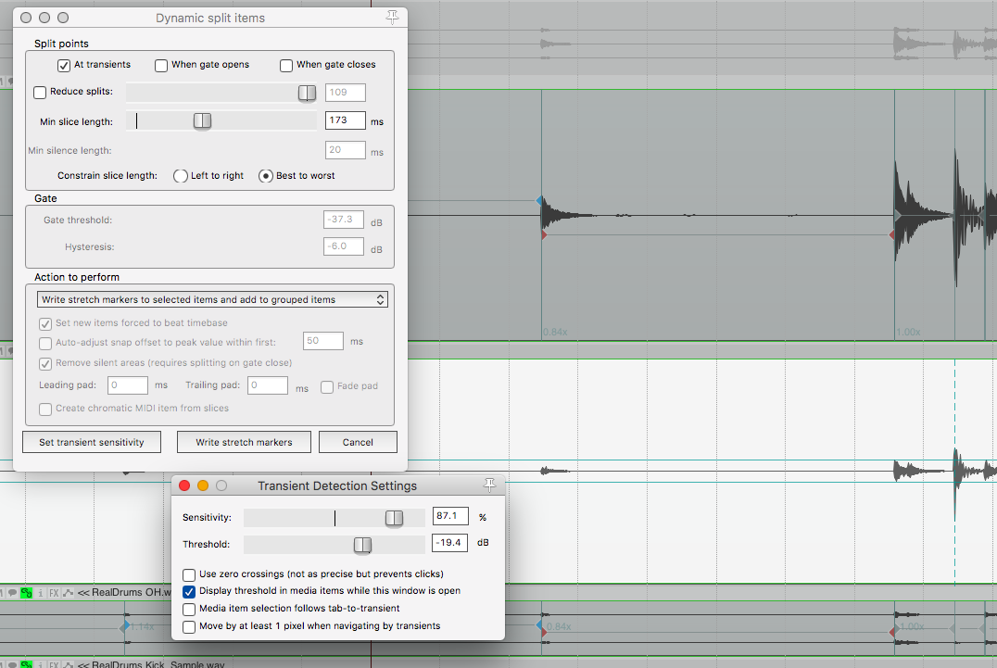Click green group icon on RealDrums Kick item
997x668 pixels.
pyautogui.click(x=26, y=663)
